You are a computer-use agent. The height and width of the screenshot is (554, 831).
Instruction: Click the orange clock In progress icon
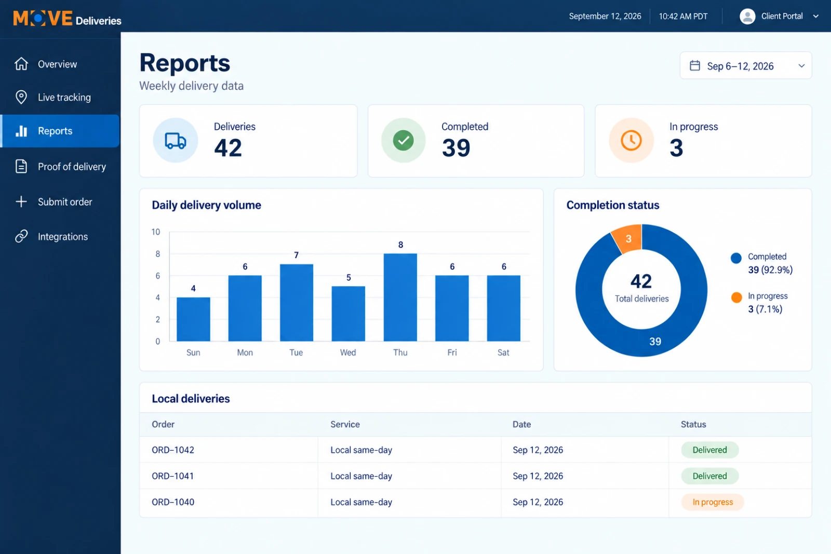click(631, 140)
